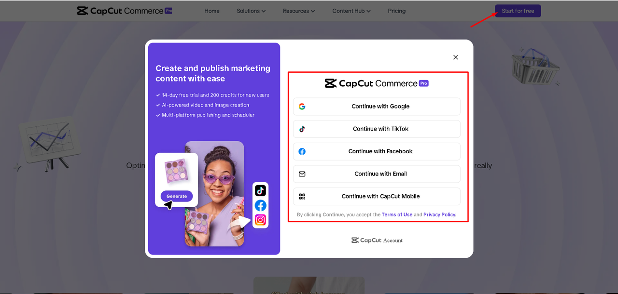
Task: Expand the Content Hub dropdown menu
Action: pos(351,11)
